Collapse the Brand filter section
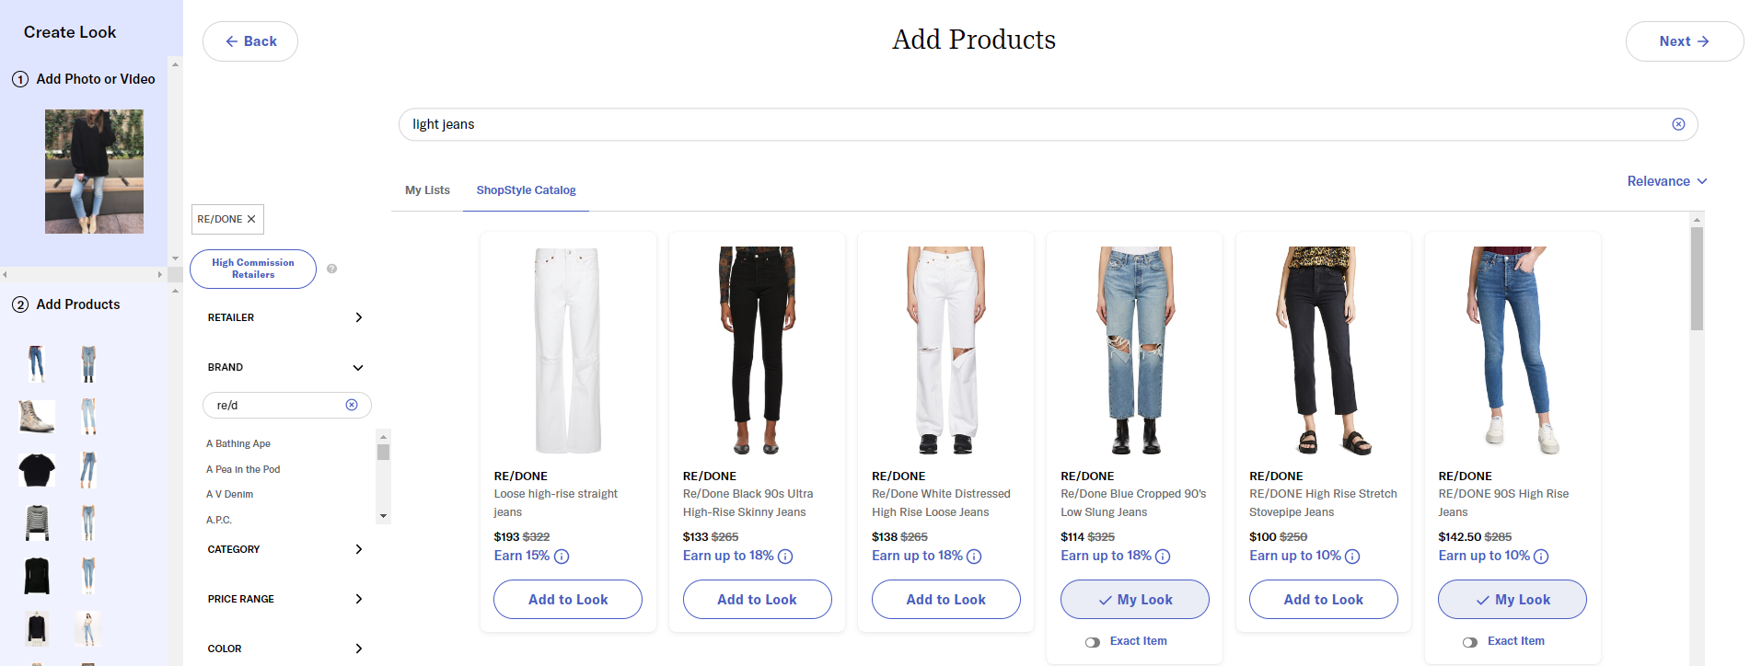This screenshot has width=1750, height=666. [358, 368]
